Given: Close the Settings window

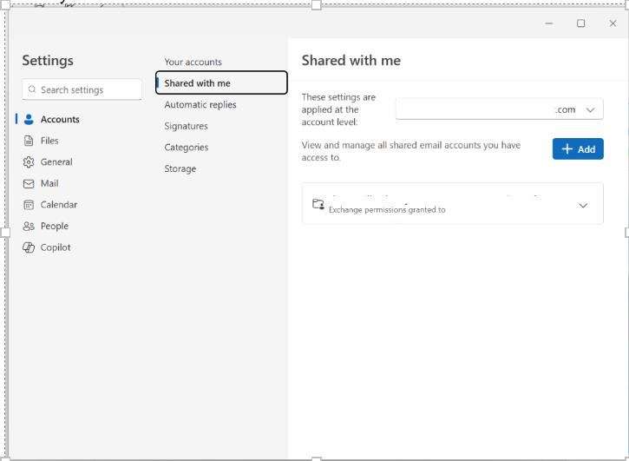Looking at the screenshot, I should 613,23.
